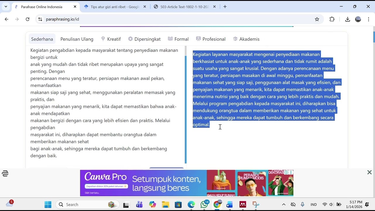Screen dimensions: 375x211
Task: Open the Extensions puzzle icon
Action: tap(332, 19)
